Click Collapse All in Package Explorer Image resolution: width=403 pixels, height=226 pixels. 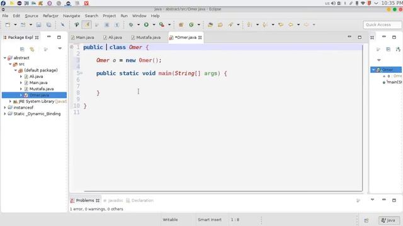pos(22,49)
